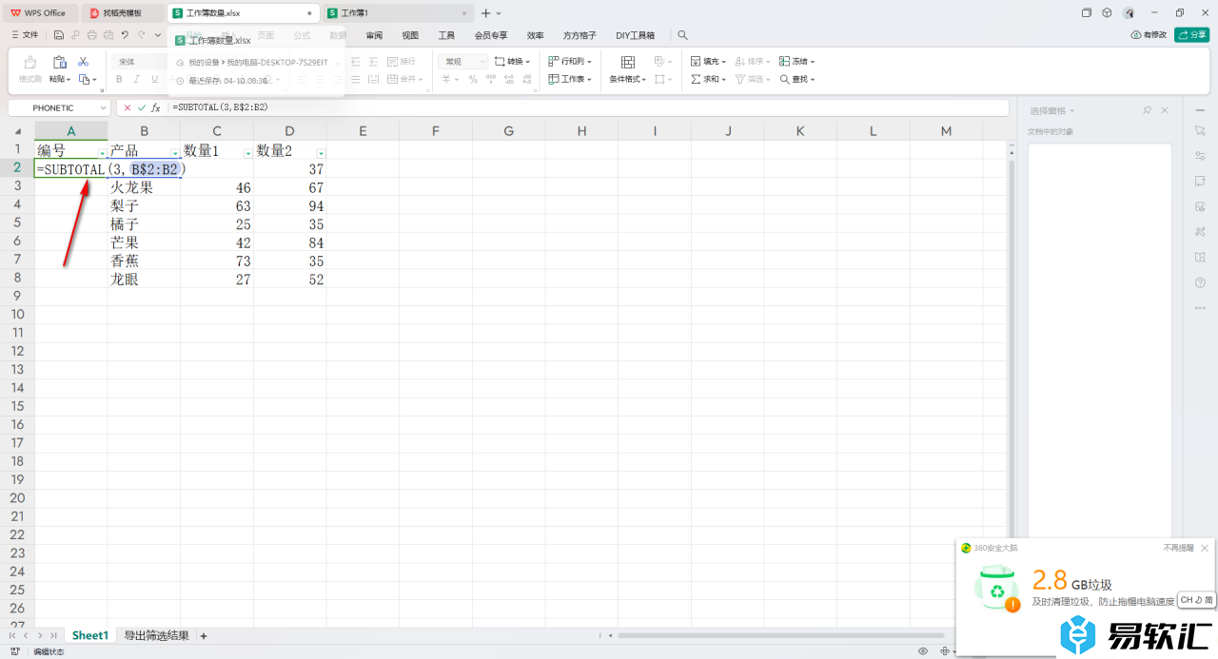The width and height of the screenshot is (1218, 659).
Task: Click the more options dots in sidebar
Action: (x=1200, y=307)
